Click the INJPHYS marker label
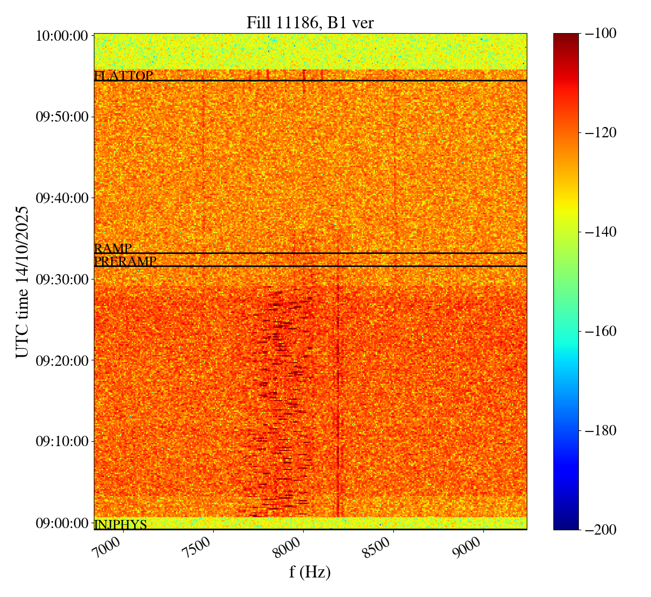The width and height of the screenshot is (651, 597). coord(120,525)
